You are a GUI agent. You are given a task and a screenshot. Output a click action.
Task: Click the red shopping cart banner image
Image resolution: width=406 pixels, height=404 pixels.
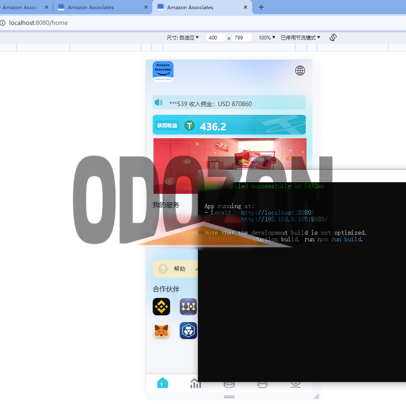coord(230,166)
